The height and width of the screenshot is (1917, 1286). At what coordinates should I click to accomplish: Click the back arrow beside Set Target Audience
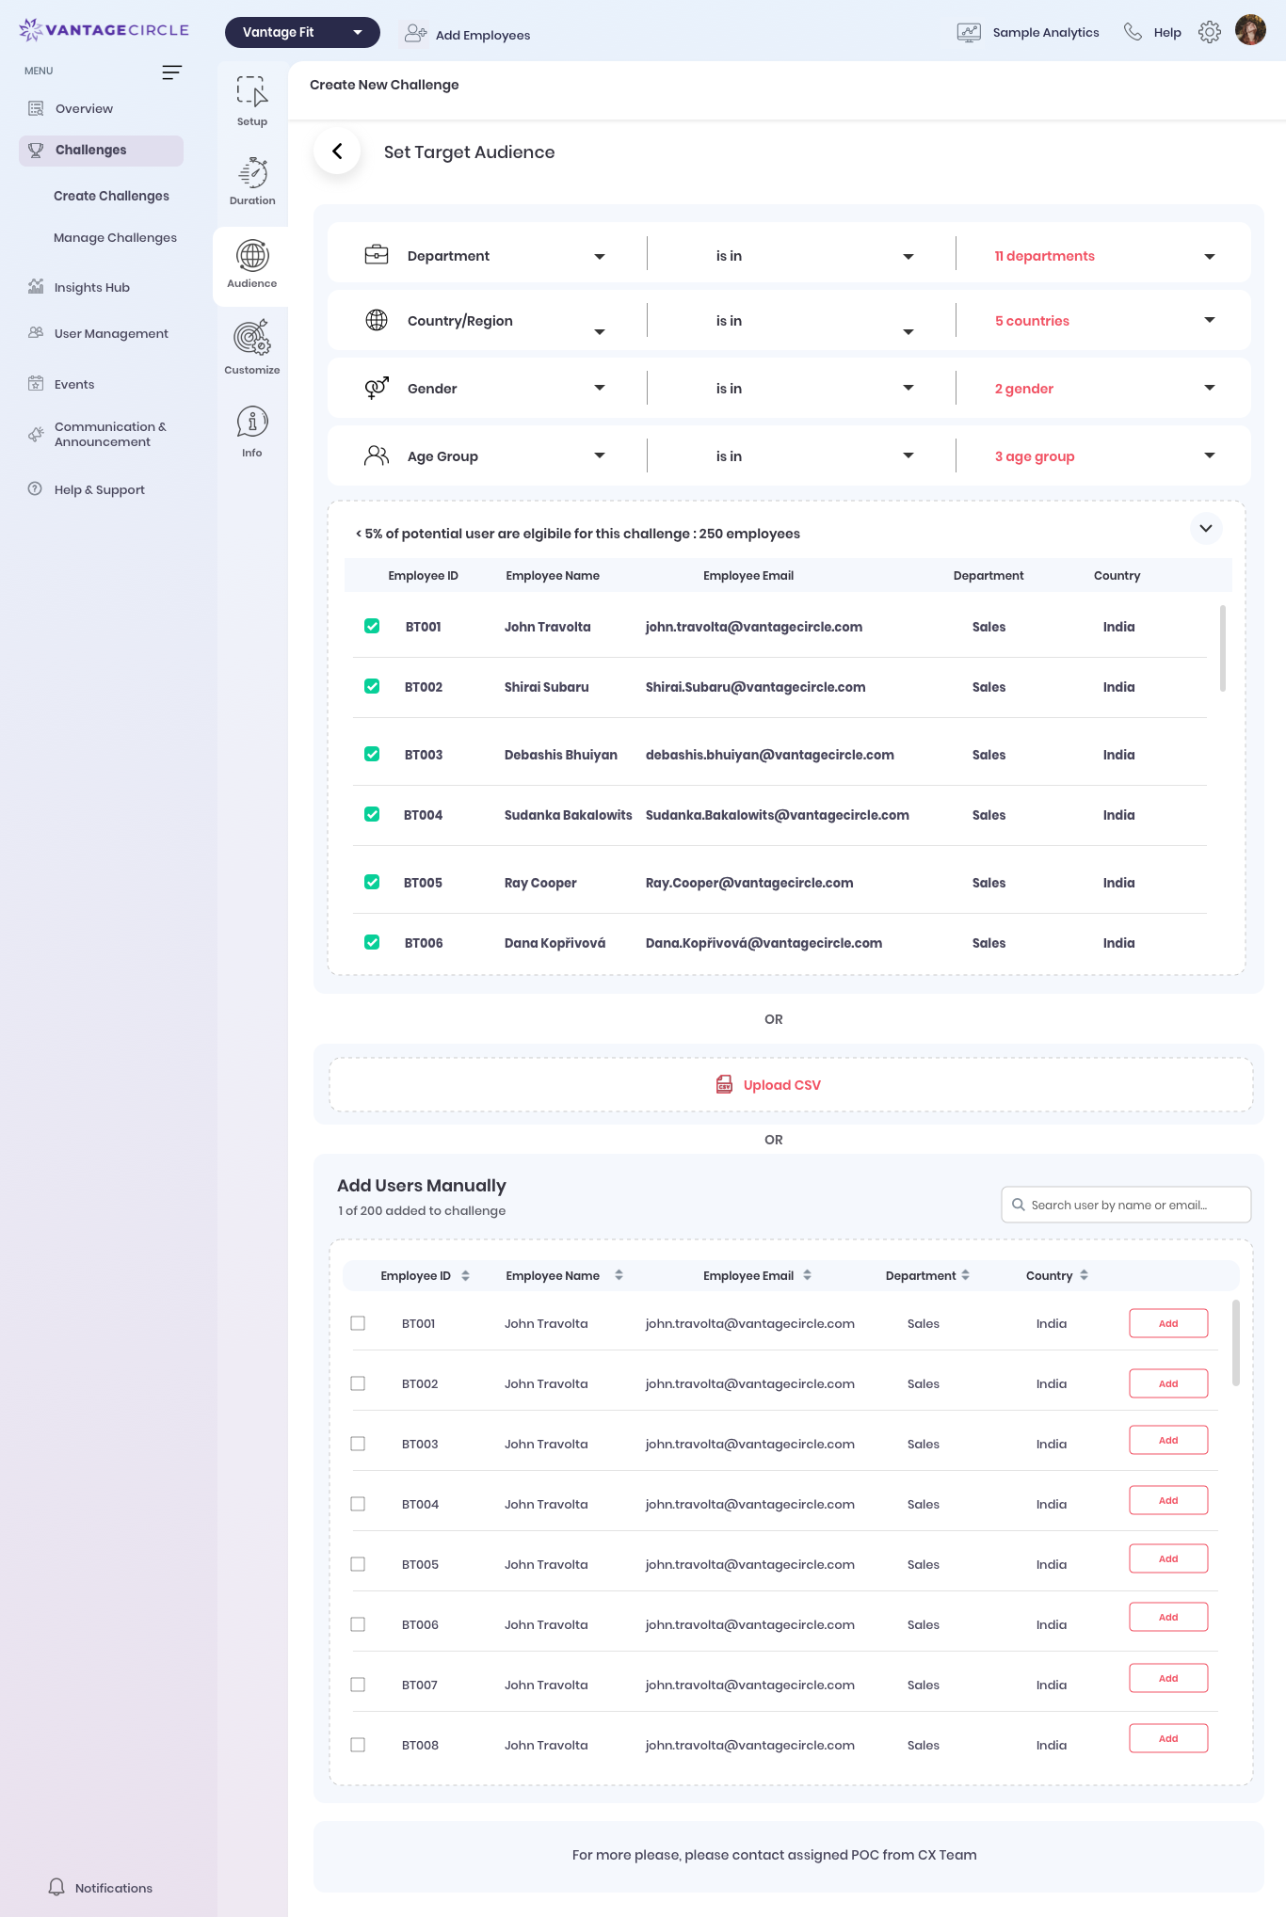point(337,152)
